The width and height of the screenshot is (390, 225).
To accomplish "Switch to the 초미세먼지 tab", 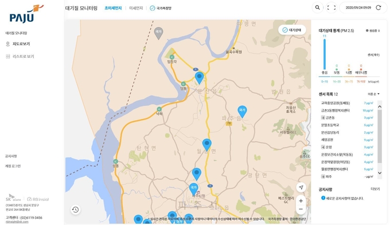I will (x=113, y=8).
